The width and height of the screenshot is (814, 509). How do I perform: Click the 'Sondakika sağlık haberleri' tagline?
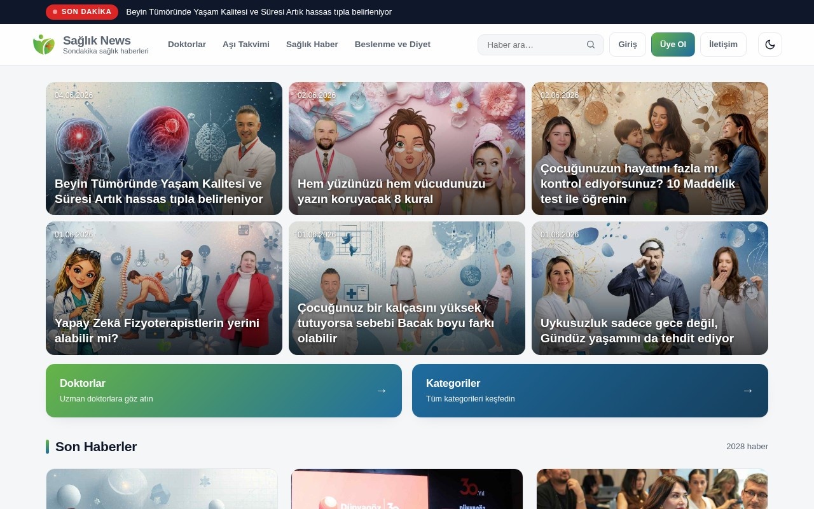pos(106,51)
